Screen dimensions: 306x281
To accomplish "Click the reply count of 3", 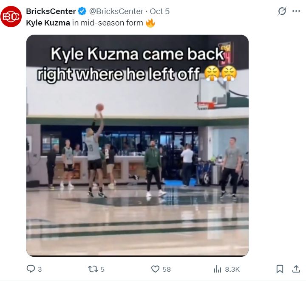I will (x=40, y=269).
